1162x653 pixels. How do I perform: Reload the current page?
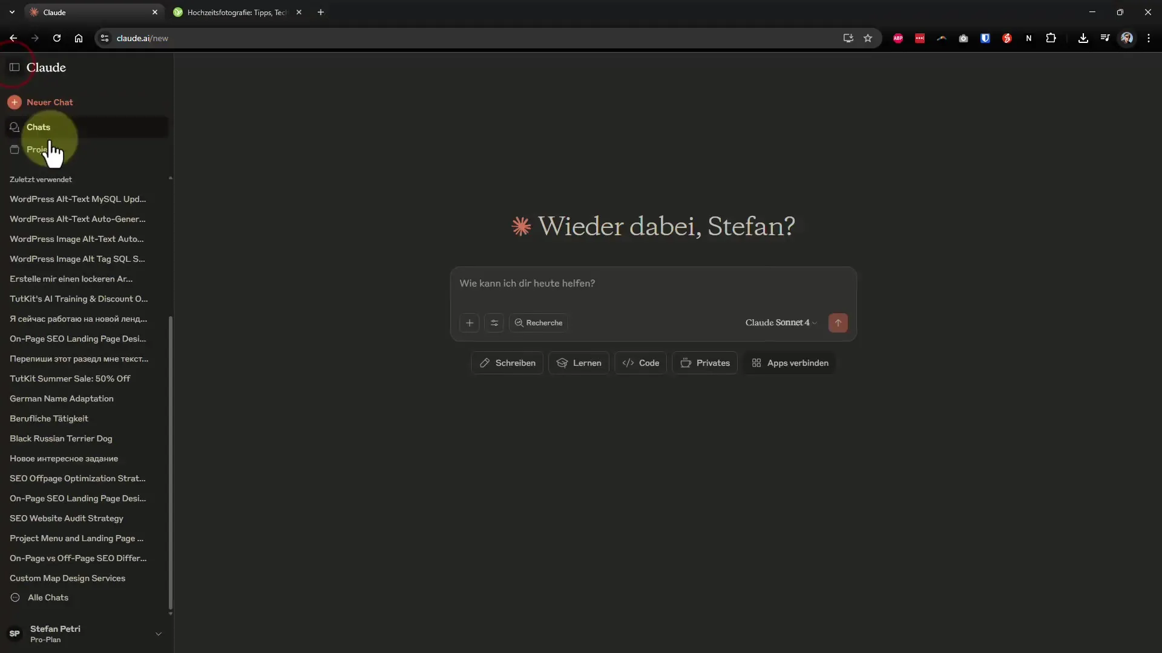(57, 38)
